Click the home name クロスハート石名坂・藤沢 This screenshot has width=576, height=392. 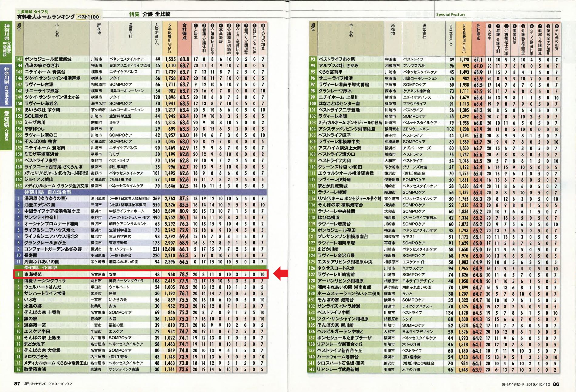(341, 363)
